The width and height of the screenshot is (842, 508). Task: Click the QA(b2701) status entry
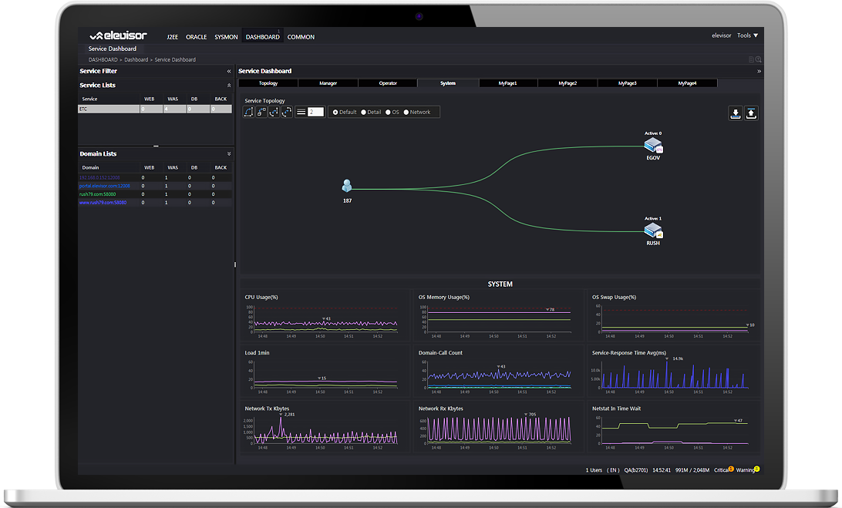coord(636,470)
